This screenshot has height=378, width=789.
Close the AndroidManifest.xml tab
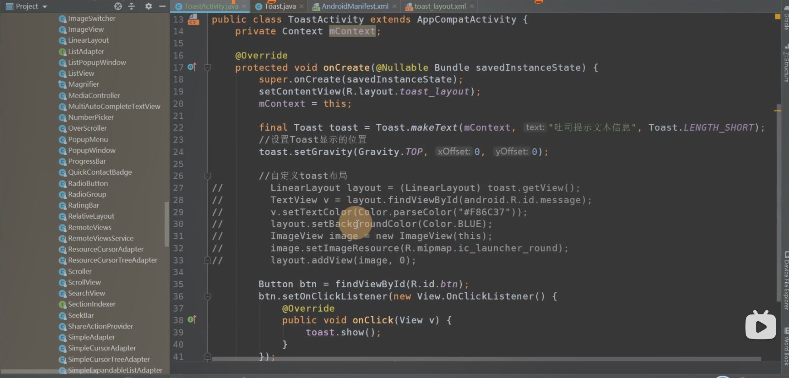[394, 6]
